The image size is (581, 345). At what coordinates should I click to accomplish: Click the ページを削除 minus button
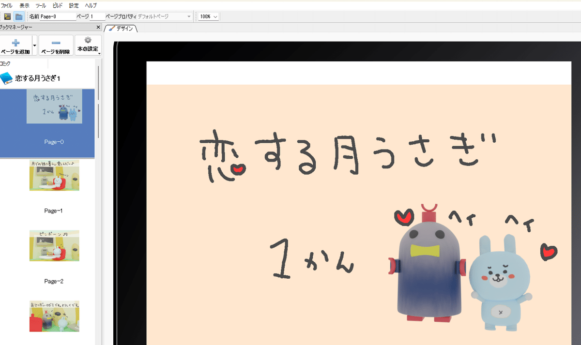[56, 45]
